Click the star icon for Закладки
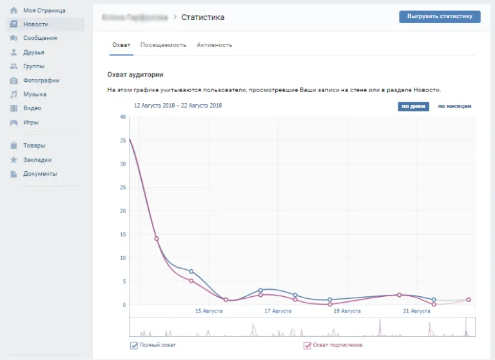 pyautogui.click(x=14, y=160)
